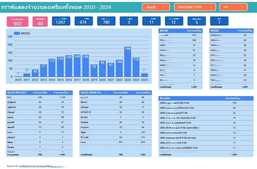Click sort arrow on SALES PROJECT จำนวนเครื่อง column

tap(70, 93)
